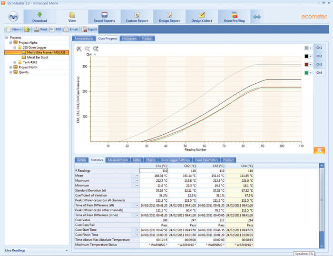Open the Ch2 black color picker

tap(307, 56)
